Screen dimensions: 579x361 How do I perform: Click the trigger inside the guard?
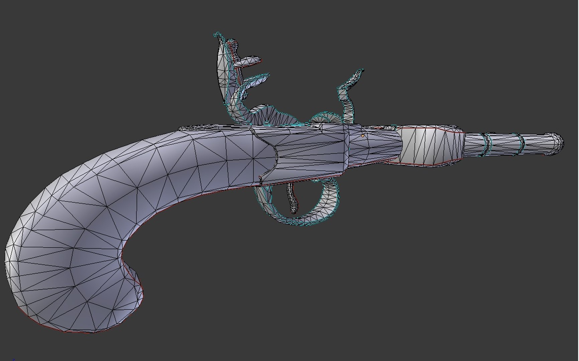pyautogui.click(x=293, y=198)
